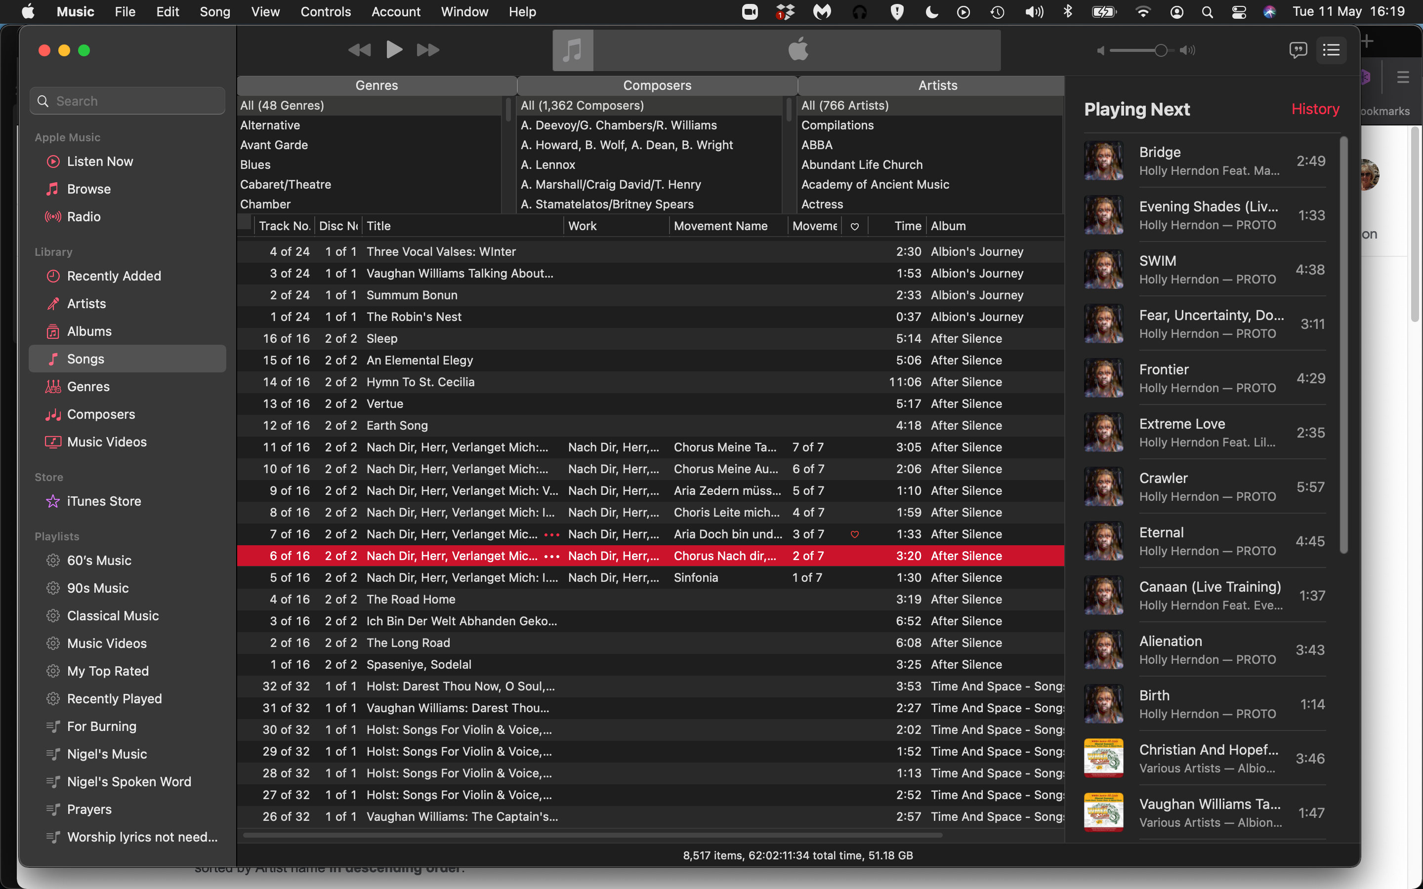
Task: Switch to History in the Playing Next panel
Action: pos(1315,109)
